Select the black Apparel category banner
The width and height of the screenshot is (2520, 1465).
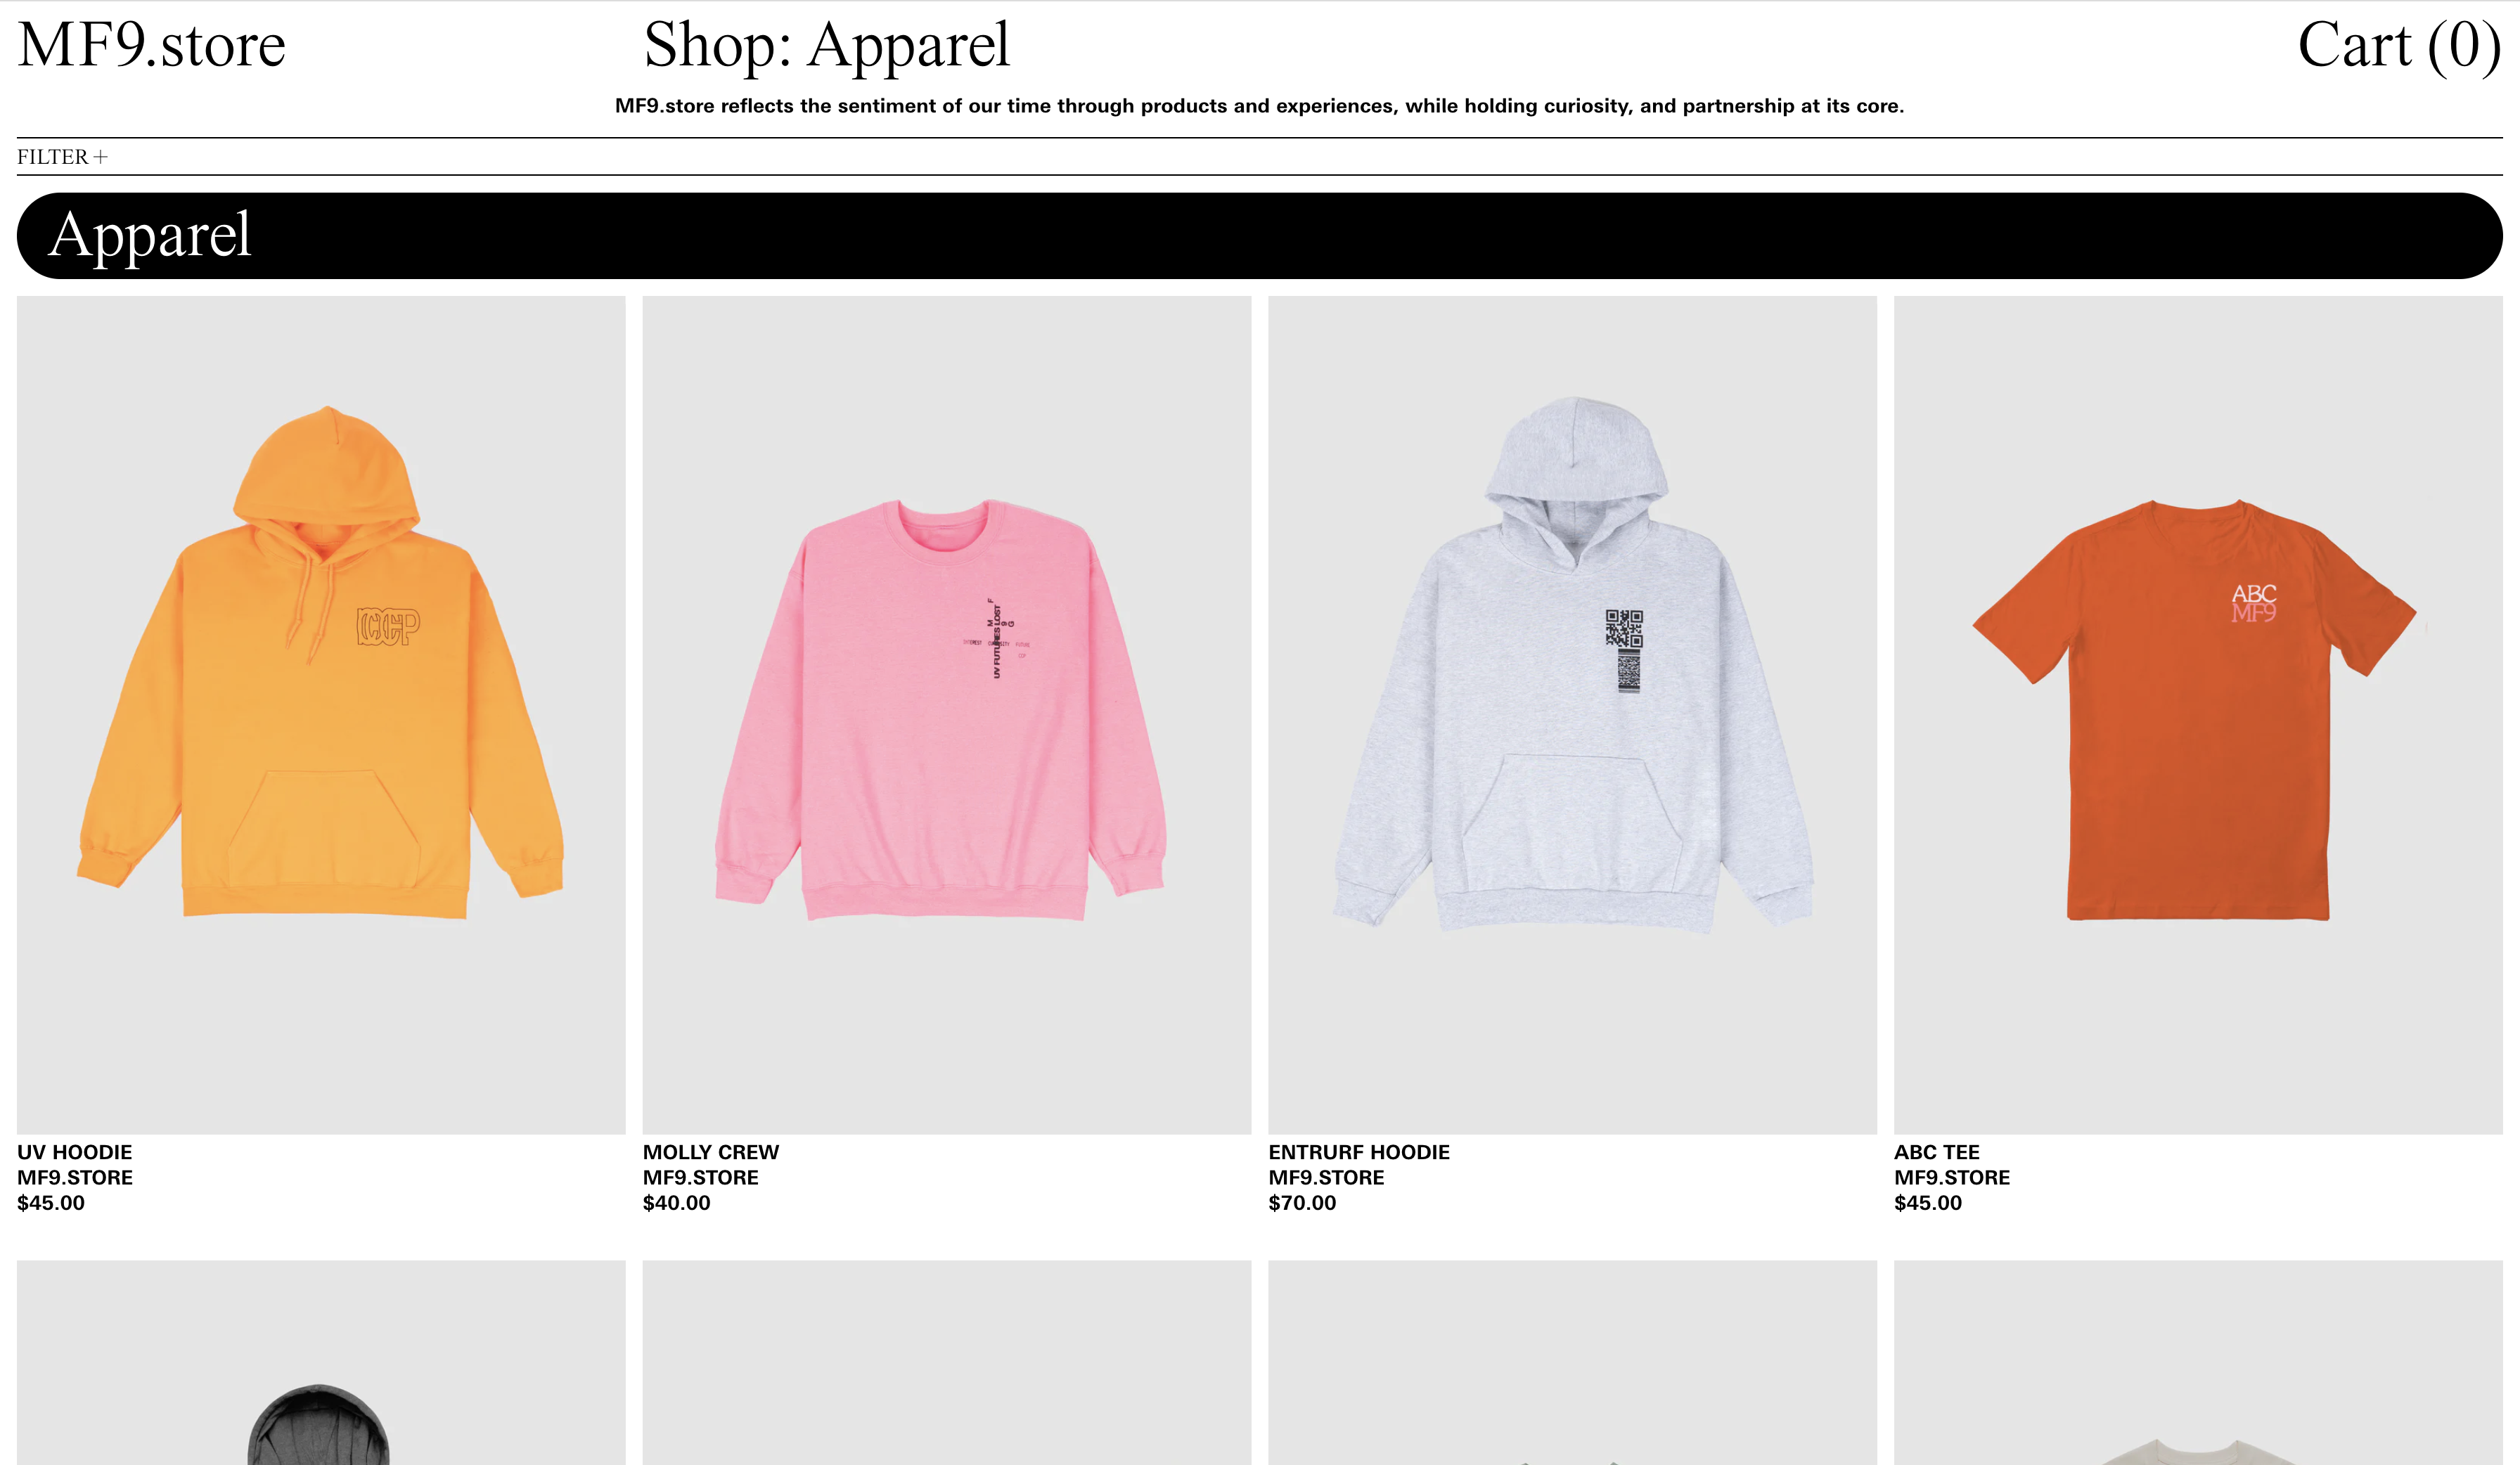1259,236
